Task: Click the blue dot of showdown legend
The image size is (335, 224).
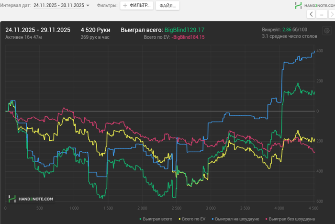Action: coord(212,218)
